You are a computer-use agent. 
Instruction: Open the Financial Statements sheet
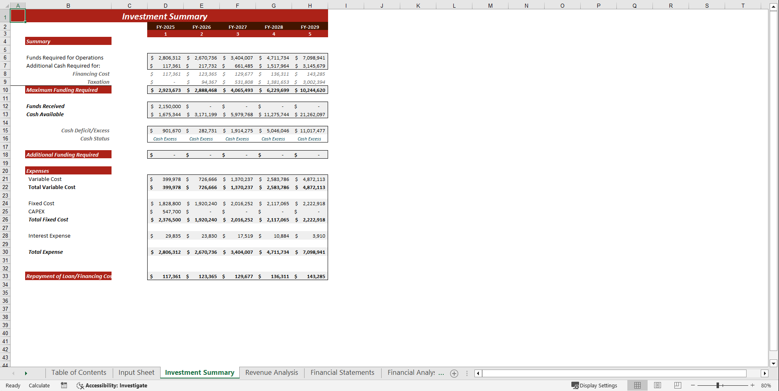pyautogui.click(x=342, y=372)
